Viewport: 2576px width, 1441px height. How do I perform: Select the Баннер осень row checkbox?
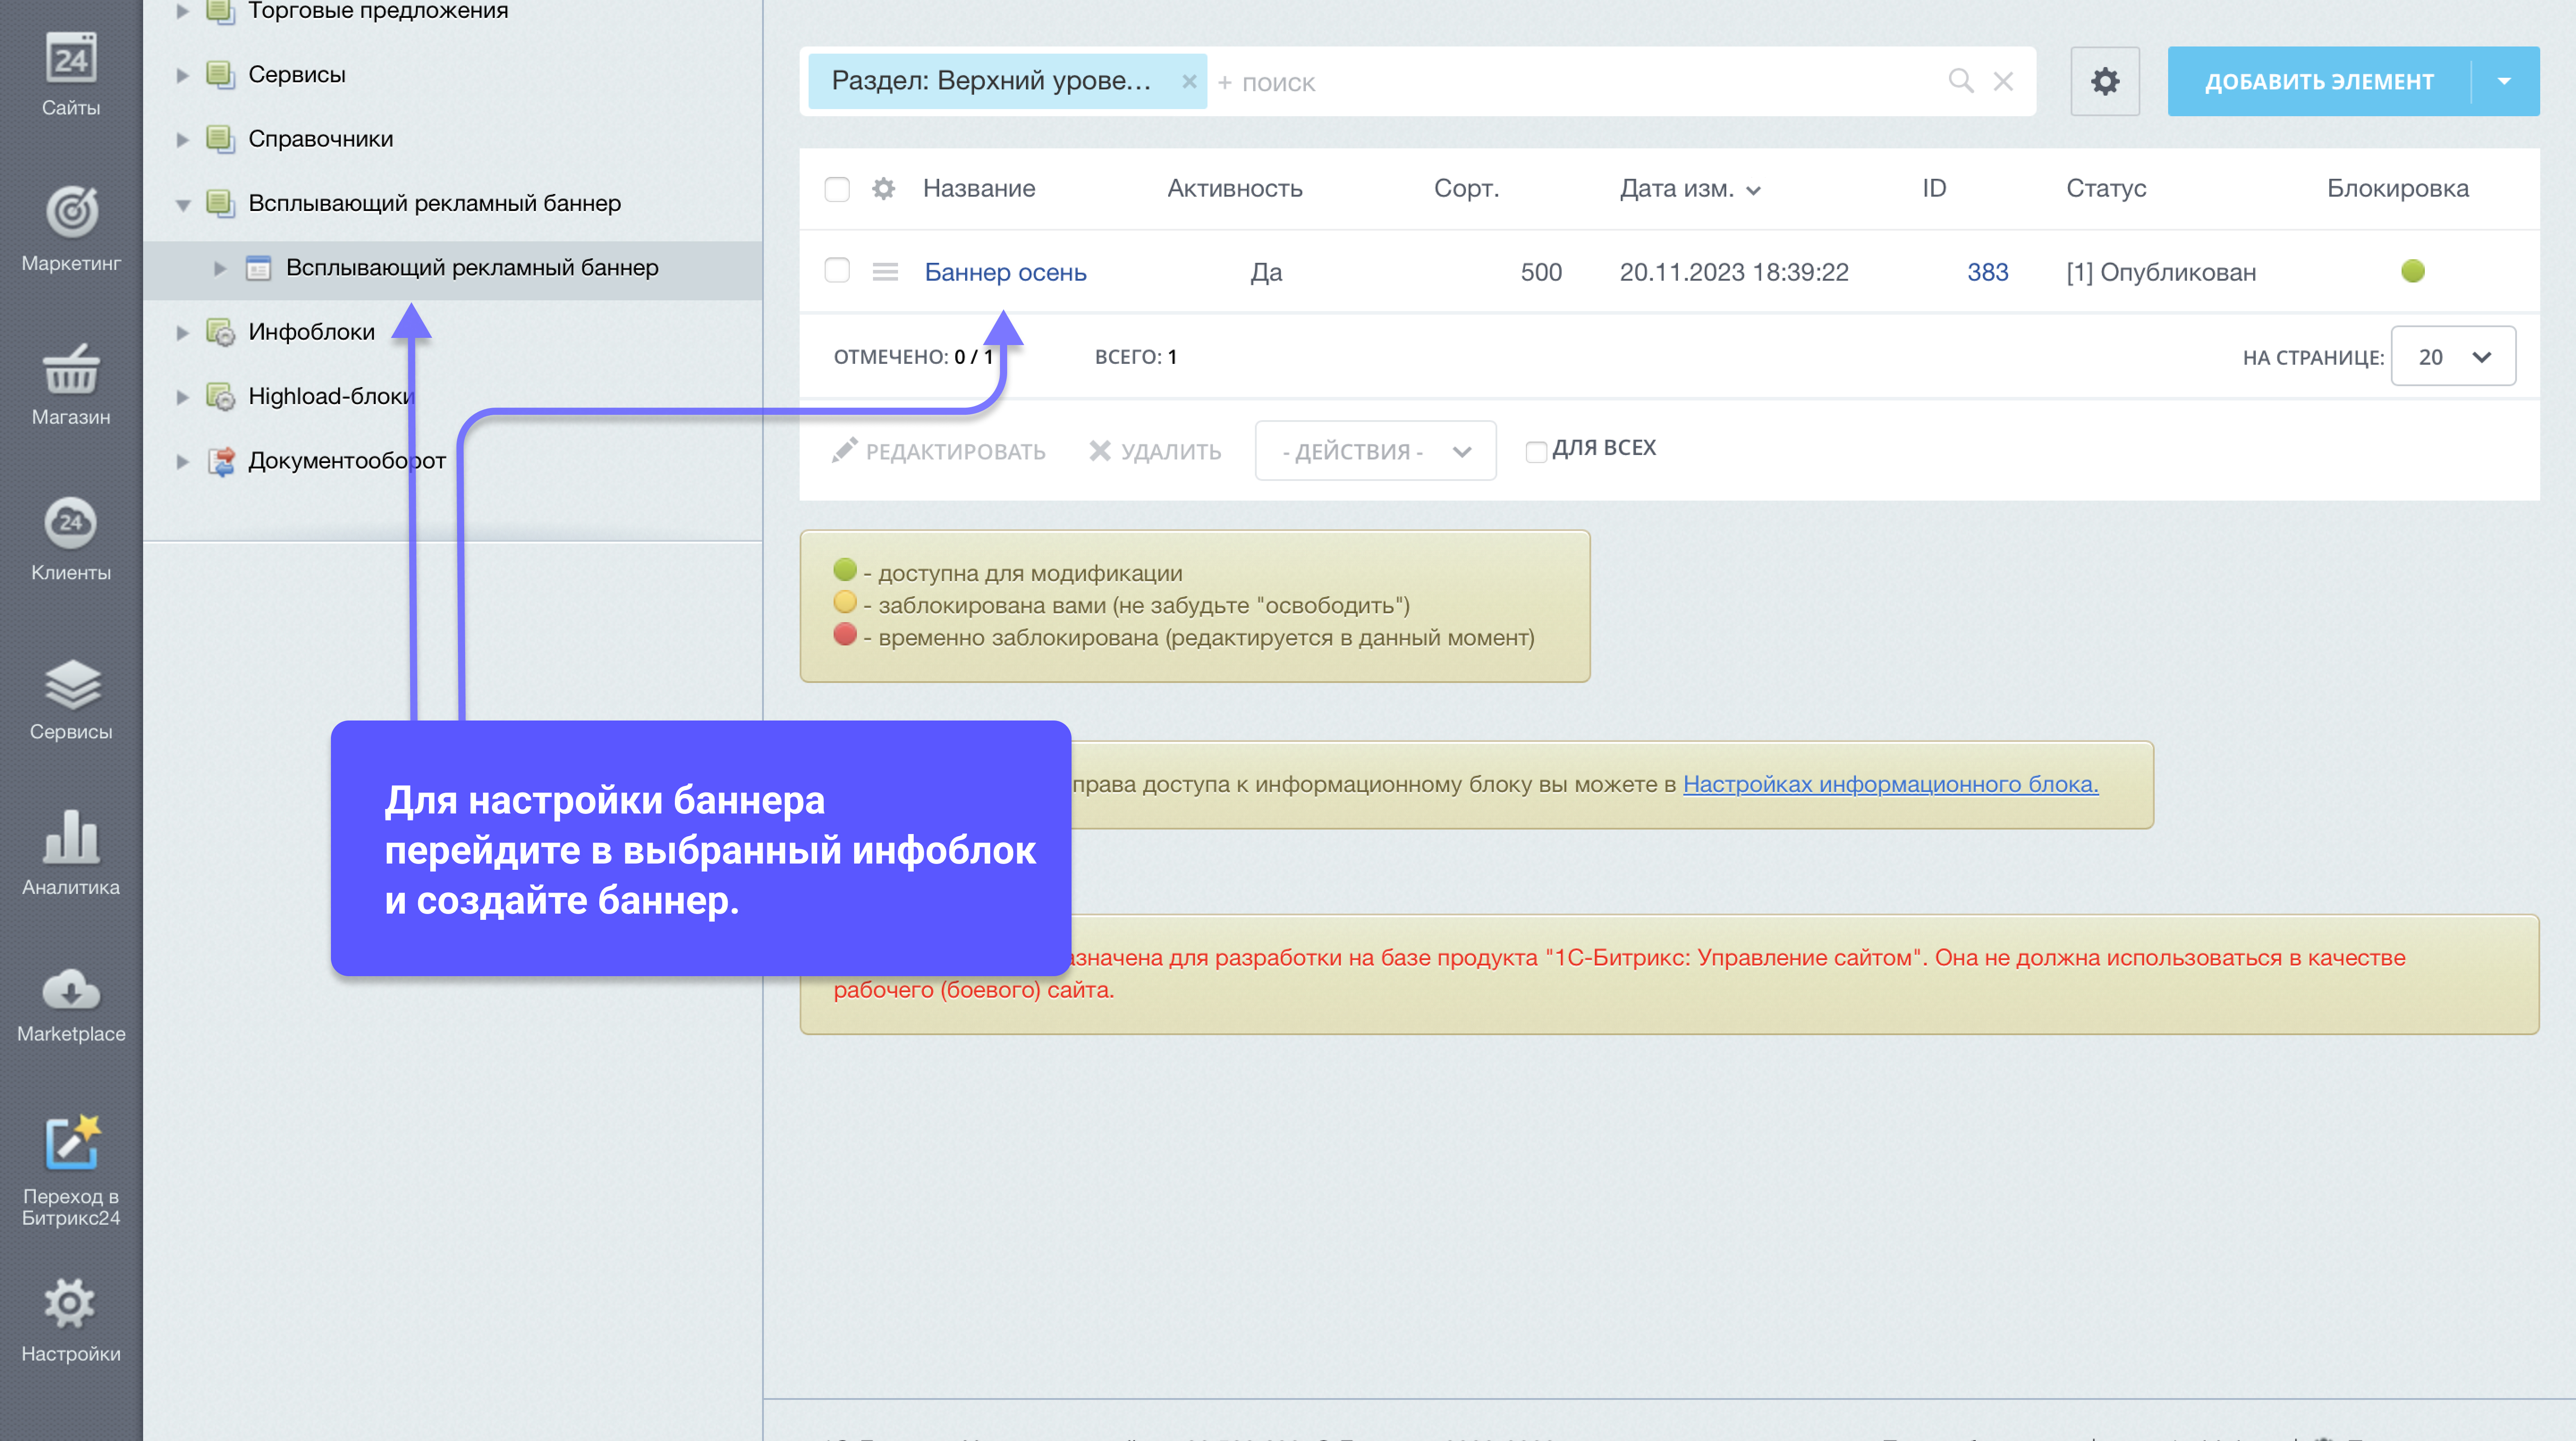(837, 271)
